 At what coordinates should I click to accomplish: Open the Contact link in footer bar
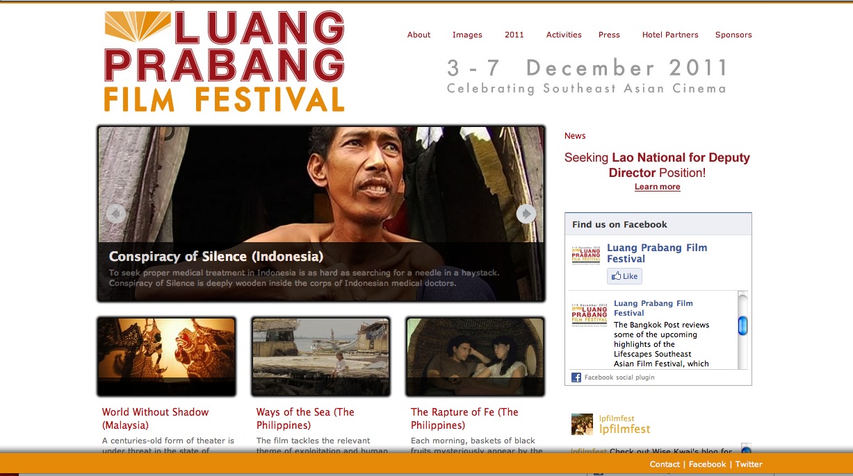(665, 464)
